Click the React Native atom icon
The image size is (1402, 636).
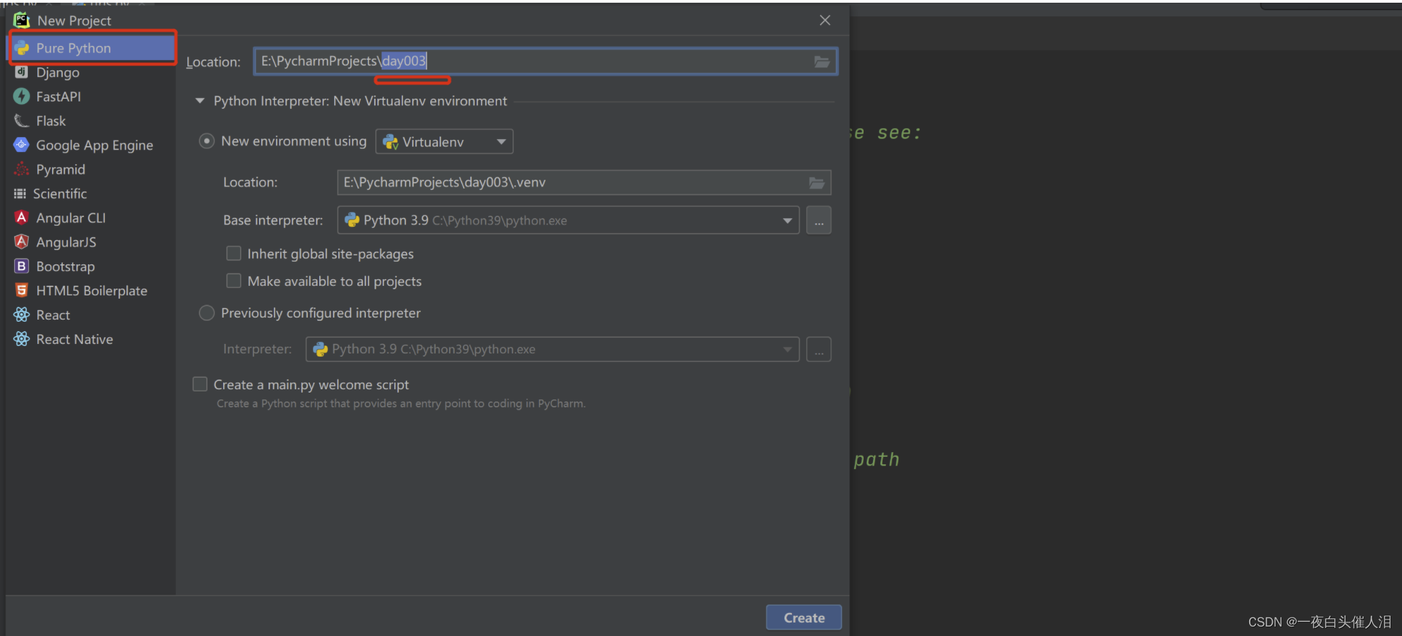[x=22, y=339]
